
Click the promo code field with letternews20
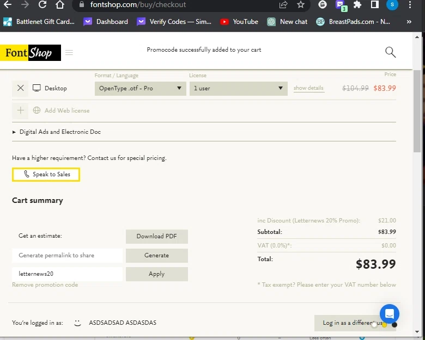coord(67,274)
